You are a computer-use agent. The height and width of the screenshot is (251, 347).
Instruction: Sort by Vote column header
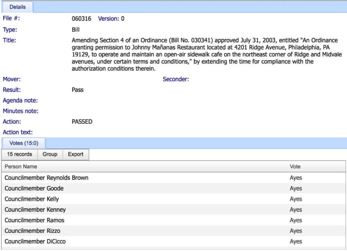pyautogui.click(x=295, y=167)
